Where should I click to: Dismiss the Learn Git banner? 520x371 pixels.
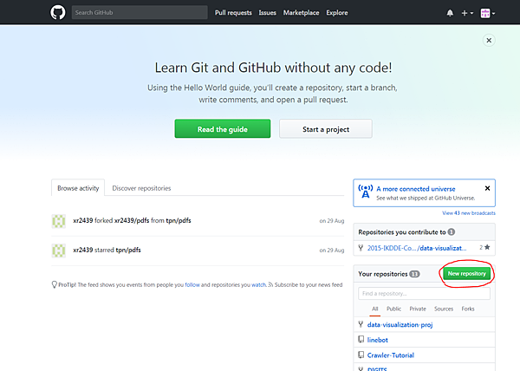point(489,41)
